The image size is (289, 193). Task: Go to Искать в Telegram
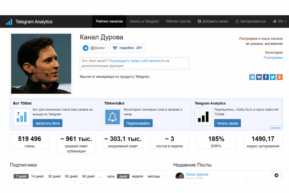[x=144, y=21]
